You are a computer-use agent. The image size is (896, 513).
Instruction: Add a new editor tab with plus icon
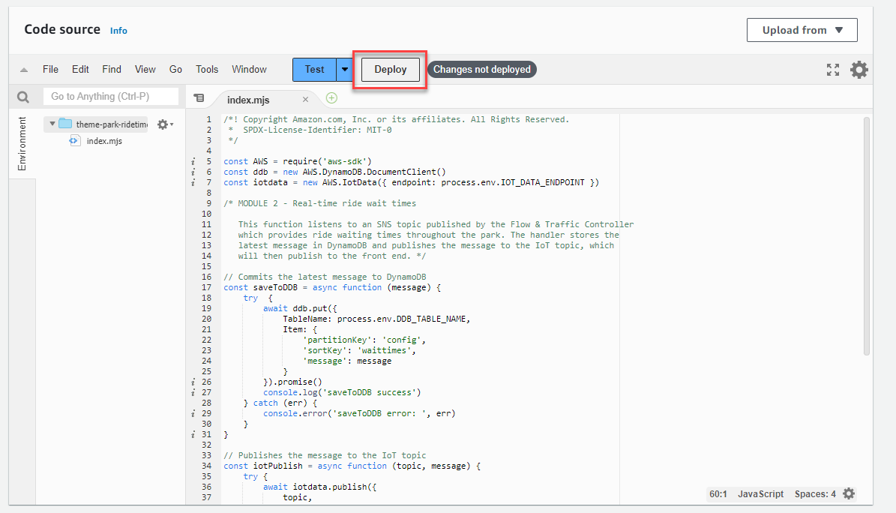point(331,98)
